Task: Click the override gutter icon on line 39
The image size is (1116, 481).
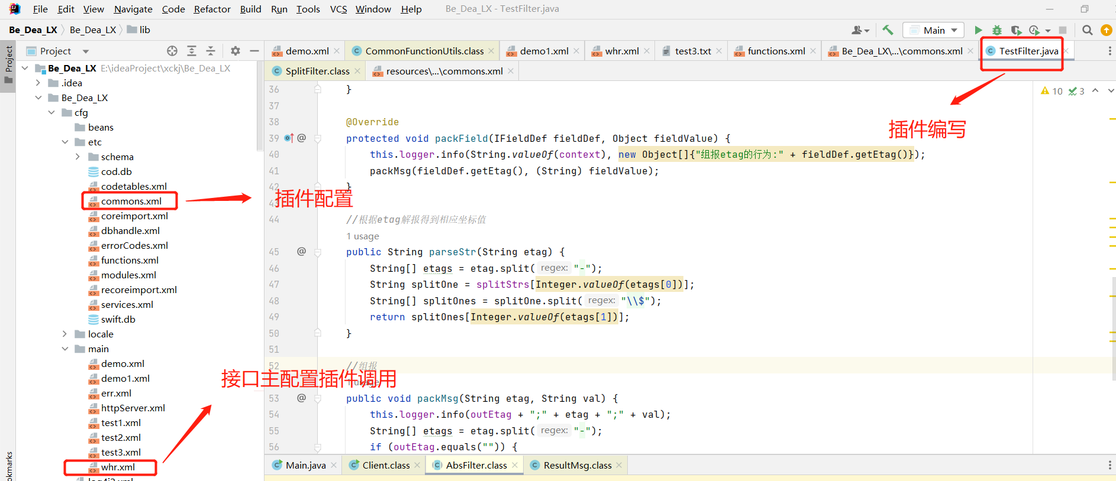Action: pos(289,138)
